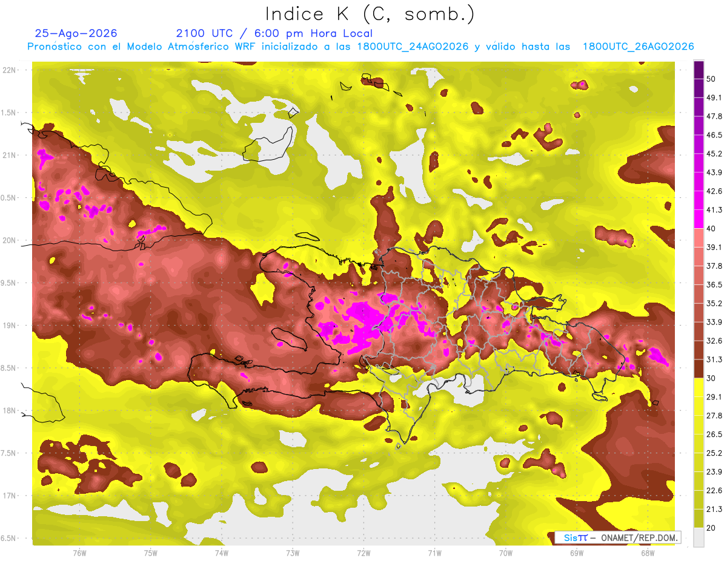Click the color bar value "46.5"
The image size is (727, 561).
pyautogui.click(x=714, y=135)
